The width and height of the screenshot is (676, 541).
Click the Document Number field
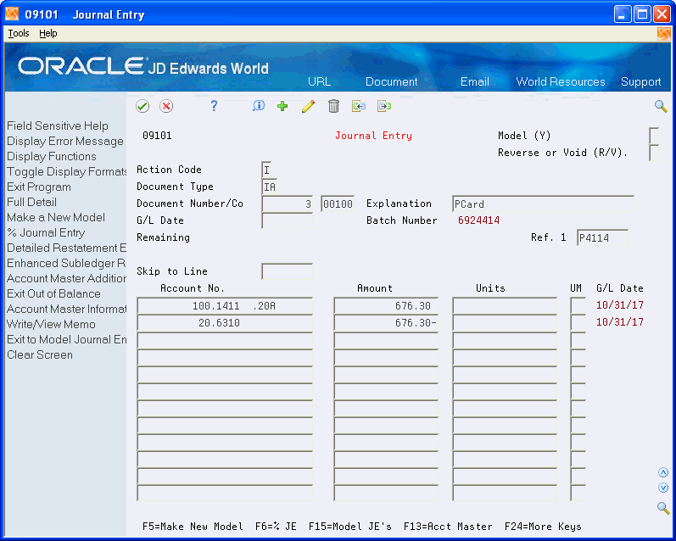click(288, 204)
